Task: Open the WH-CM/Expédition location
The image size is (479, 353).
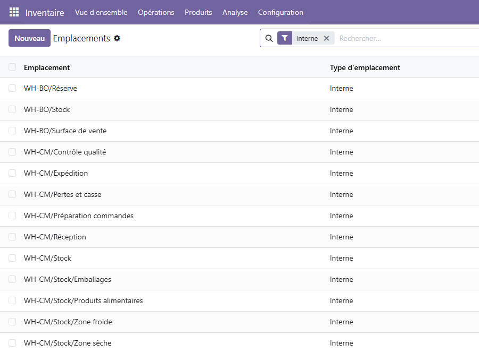Action: coord(55,173)
